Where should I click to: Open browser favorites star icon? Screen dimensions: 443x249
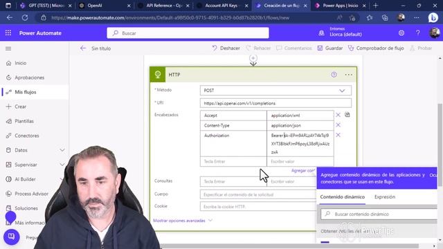click(370, 18)
